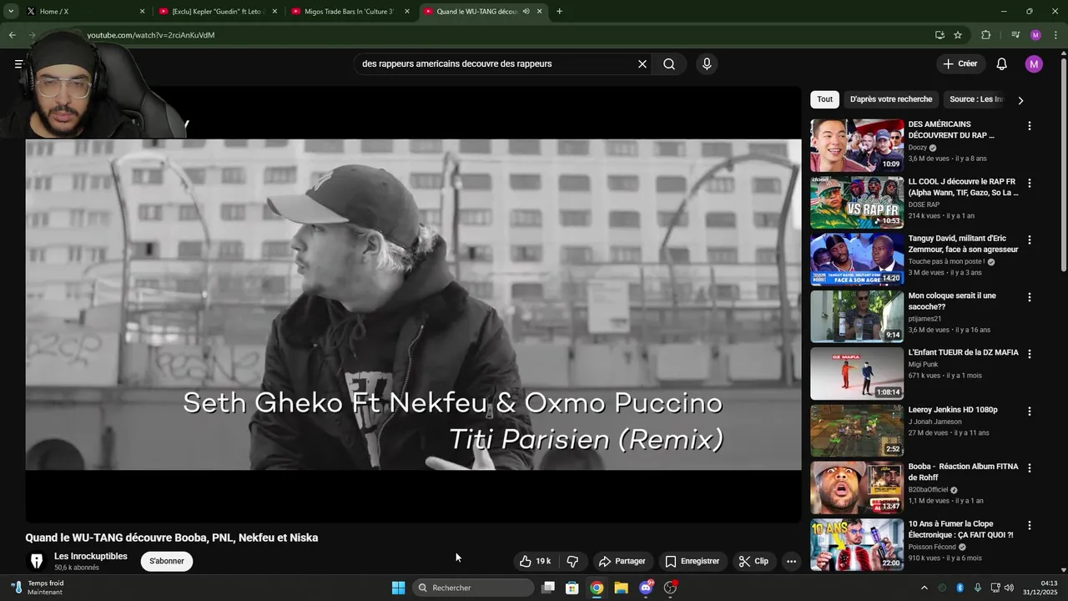Click the Créer button
The image size is (1068, 601).
[960, 64]
